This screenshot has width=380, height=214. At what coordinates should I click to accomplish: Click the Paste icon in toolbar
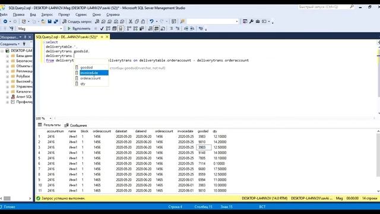pyautogui.click(x=143, y=21)
